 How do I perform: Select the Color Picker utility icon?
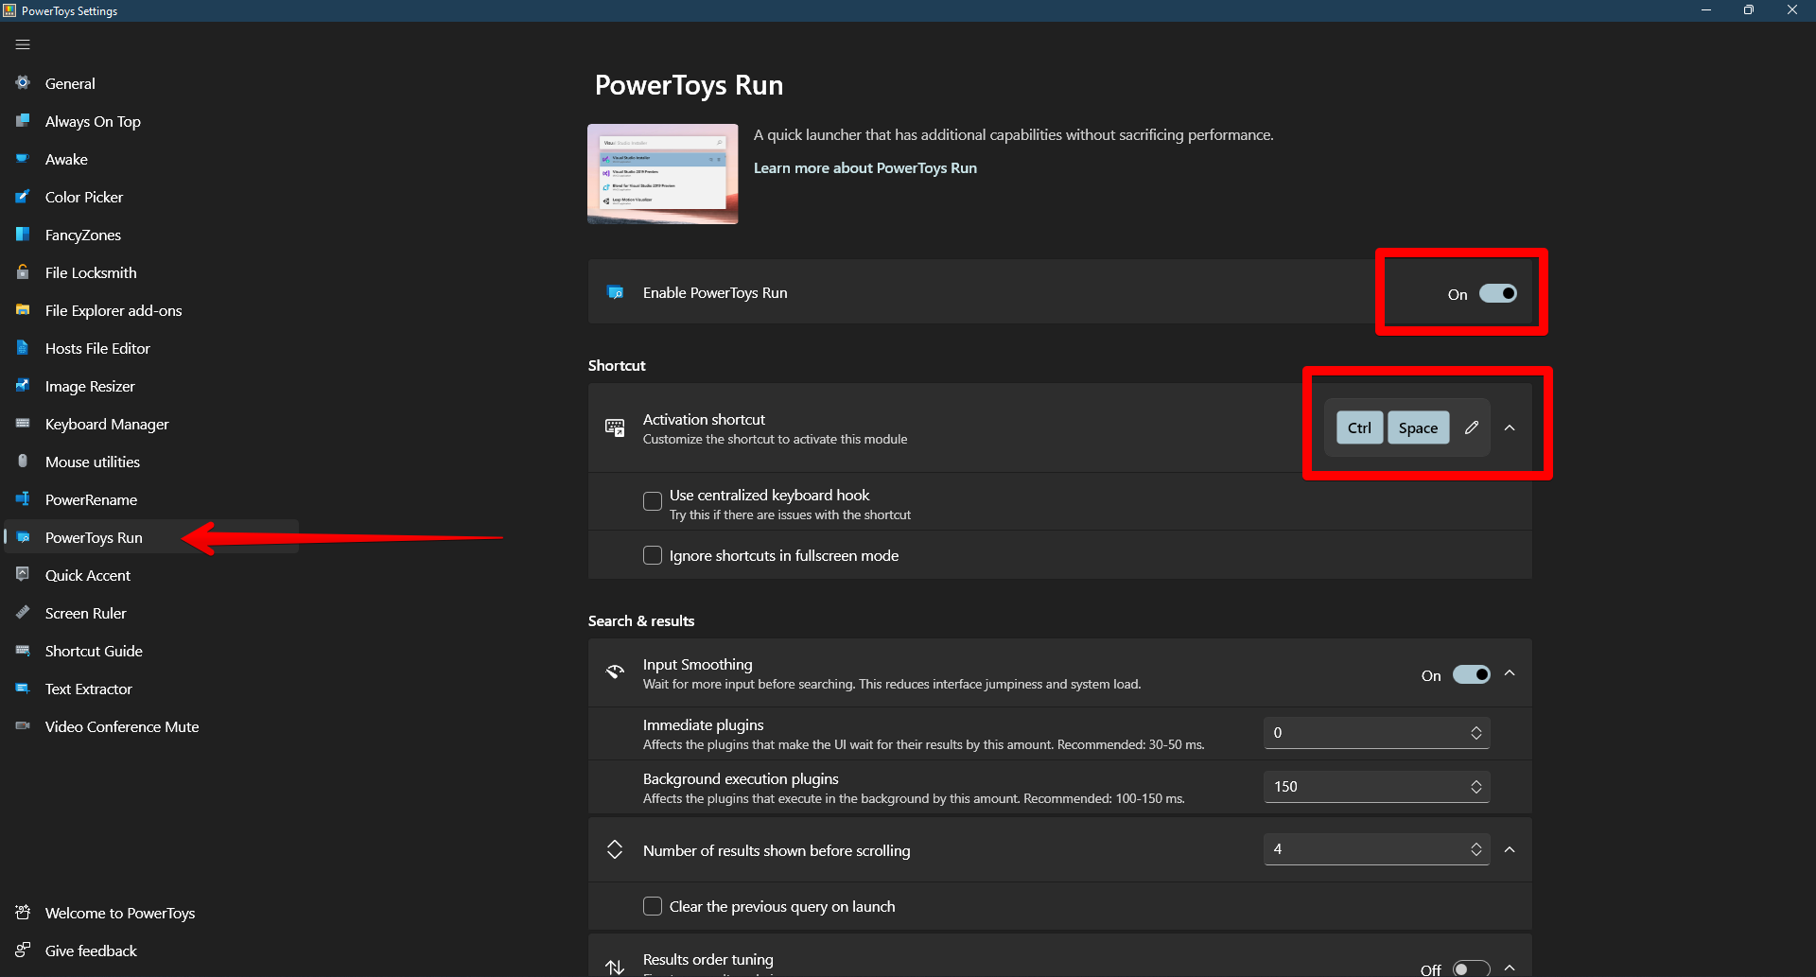pos(22,197)
